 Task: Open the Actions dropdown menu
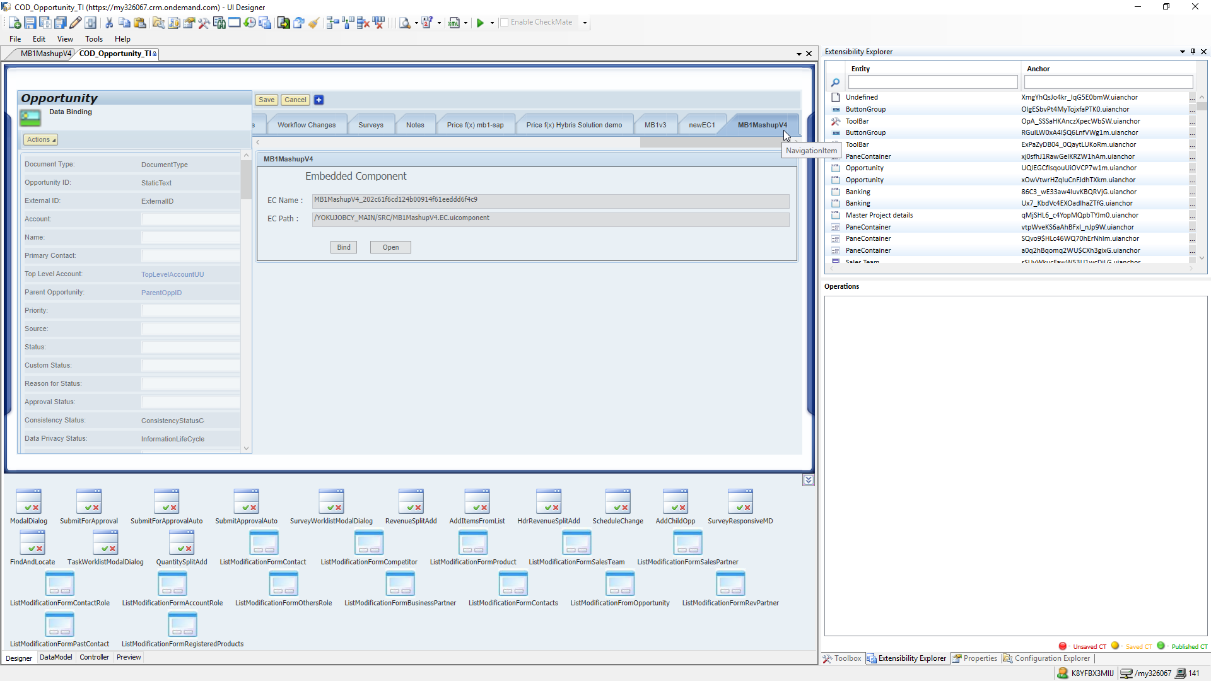[41, 139]
